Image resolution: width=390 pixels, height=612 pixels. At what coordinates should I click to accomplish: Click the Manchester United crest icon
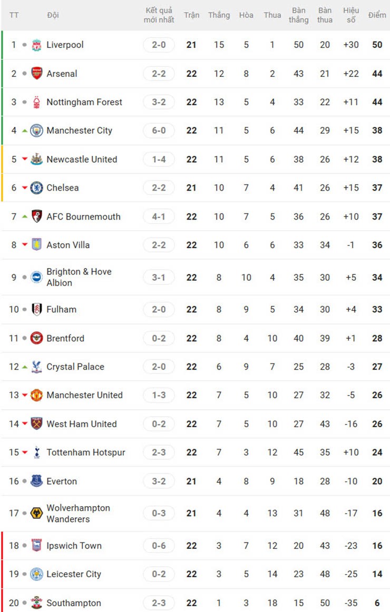point(36,395)
